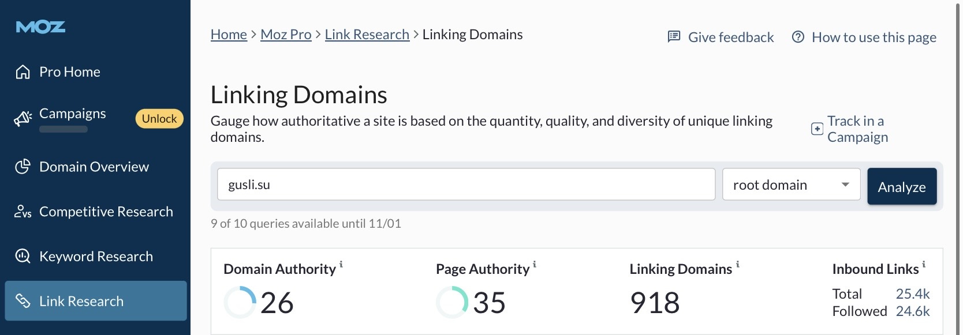The image size is (963, 335).
Task: Click the Linking Domains count 918
Action: tap(655, 303)
